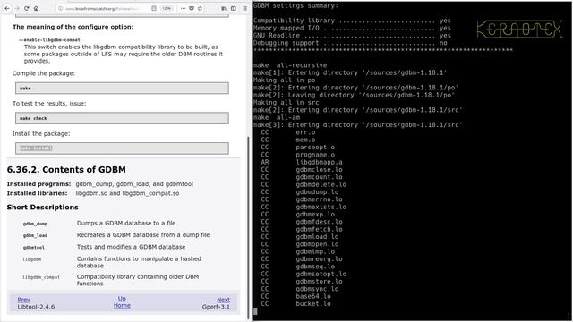
Task: Go back to the previous page in Firefox
Action: pos(7,8)
